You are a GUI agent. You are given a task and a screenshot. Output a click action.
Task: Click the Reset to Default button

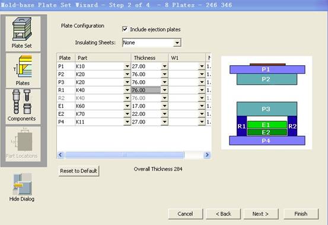79,171
